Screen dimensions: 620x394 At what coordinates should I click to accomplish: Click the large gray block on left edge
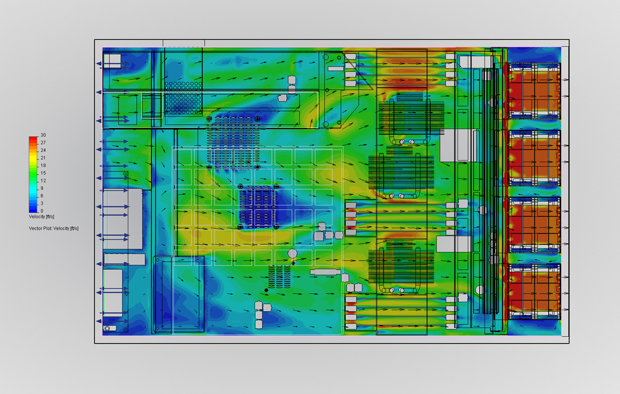click(x=123, y=219)
